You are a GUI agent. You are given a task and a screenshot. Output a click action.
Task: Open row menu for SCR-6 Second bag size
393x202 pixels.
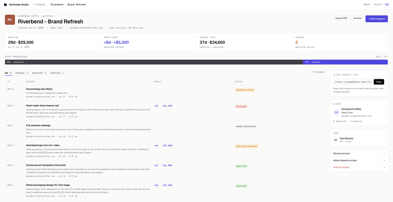(318, 90)
